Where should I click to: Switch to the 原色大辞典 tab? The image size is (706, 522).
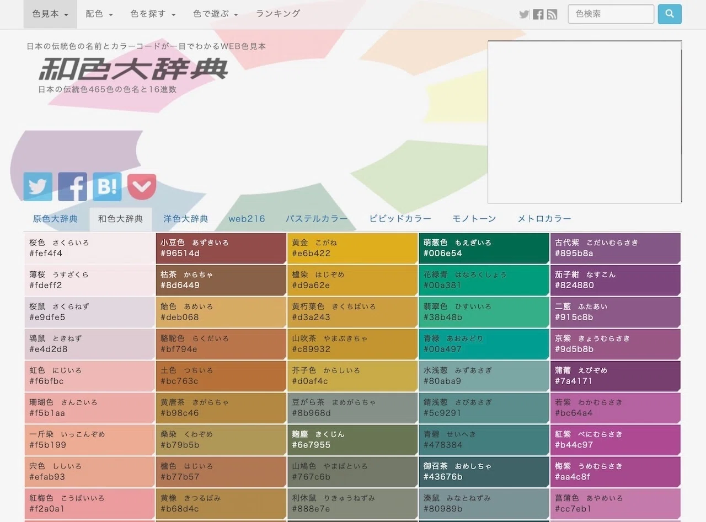pyautogui.click(x=55, y=219)
